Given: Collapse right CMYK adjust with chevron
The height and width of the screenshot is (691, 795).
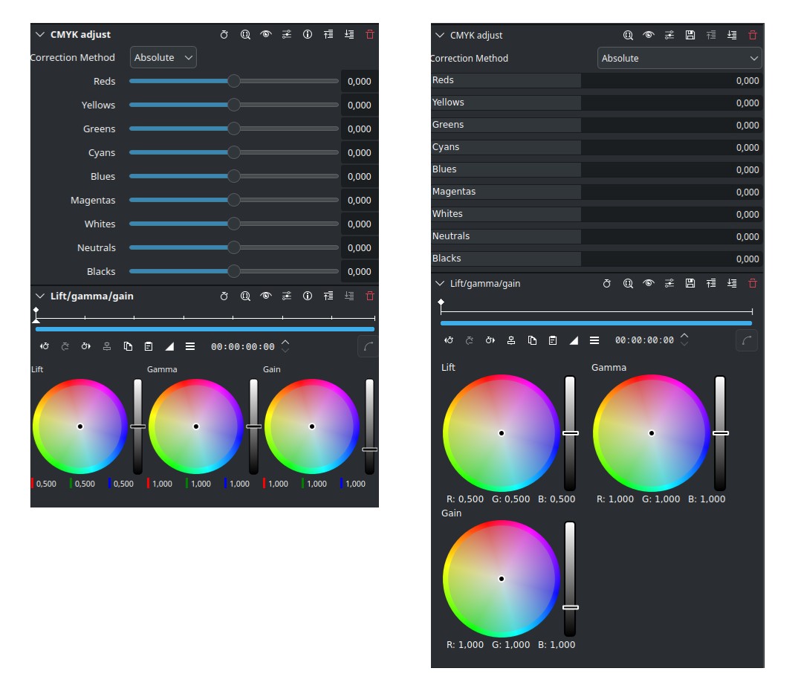Looking at the screenshot, I should pos(441,35).
